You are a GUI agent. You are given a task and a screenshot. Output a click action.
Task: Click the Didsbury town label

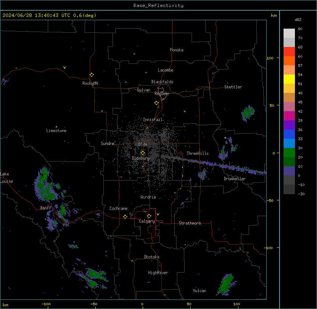point(141,158)
